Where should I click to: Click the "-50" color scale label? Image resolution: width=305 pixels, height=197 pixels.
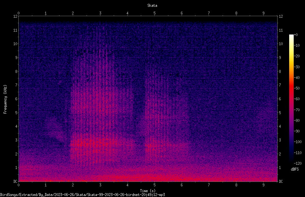click(x=297, y=88)
